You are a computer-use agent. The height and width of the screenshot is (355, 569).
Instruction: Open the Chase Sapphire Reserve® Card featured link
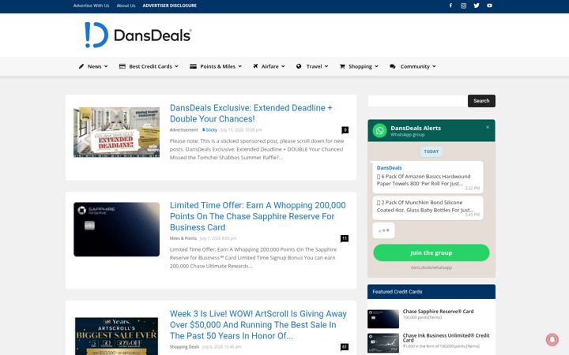tap(438, 311)
